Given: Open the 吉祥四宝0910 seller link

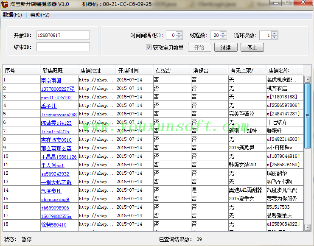Looking at the screenshot, I should pos(56,140).
